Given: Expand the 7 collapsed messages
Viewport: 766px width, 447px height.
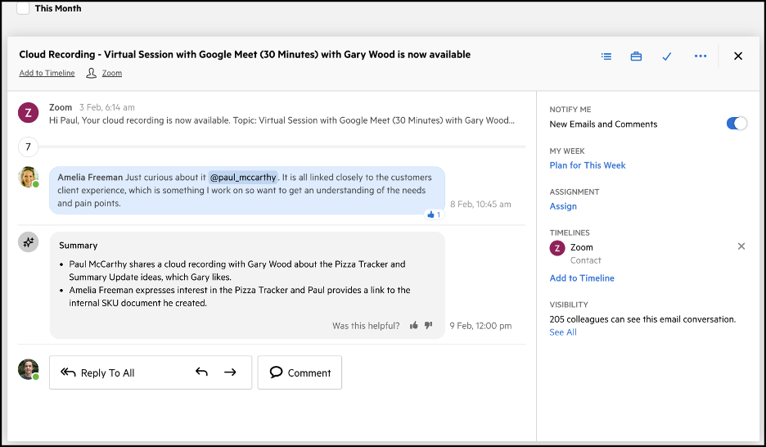Looking at the screenshot, I should [x=29, y=147].
